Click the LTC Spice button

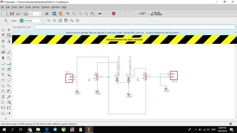[x=156, y=14]
